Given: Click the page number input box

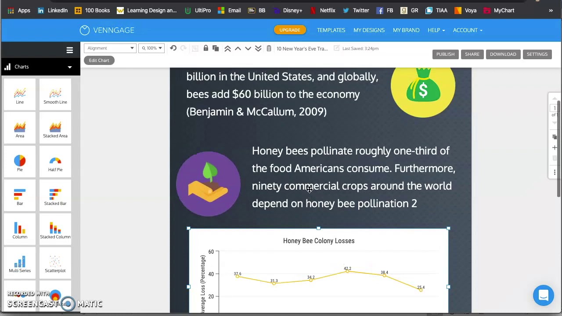Looking at the screenshot, I should coord(555,108).
